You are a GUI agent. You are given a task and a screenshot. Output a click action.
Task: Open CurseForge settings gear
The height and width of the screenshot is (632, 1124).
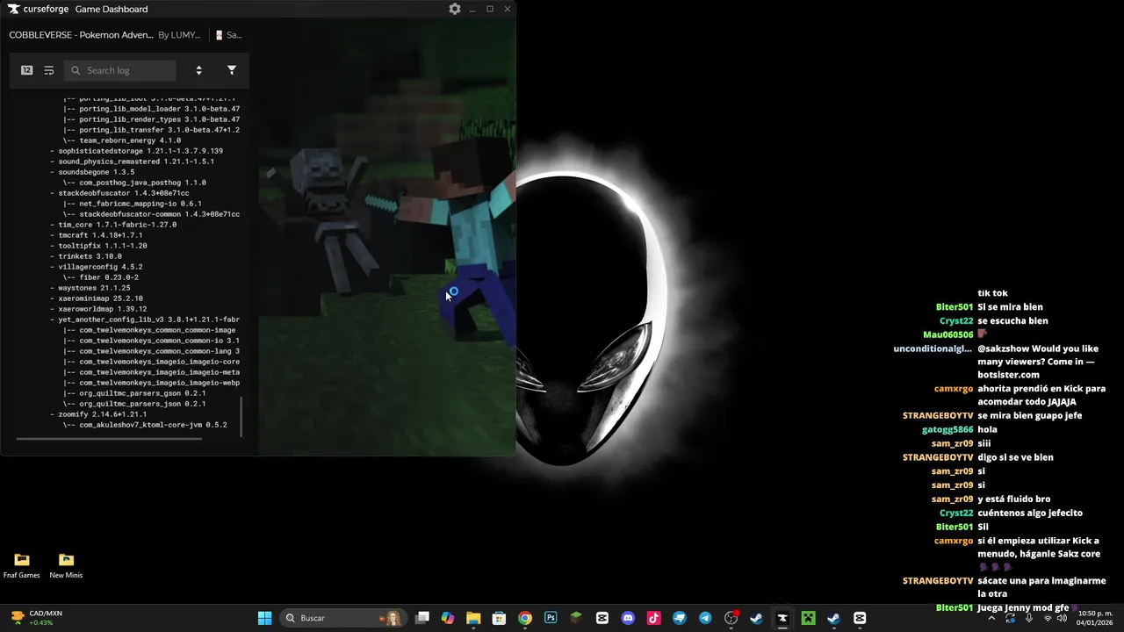click(454, 9)
